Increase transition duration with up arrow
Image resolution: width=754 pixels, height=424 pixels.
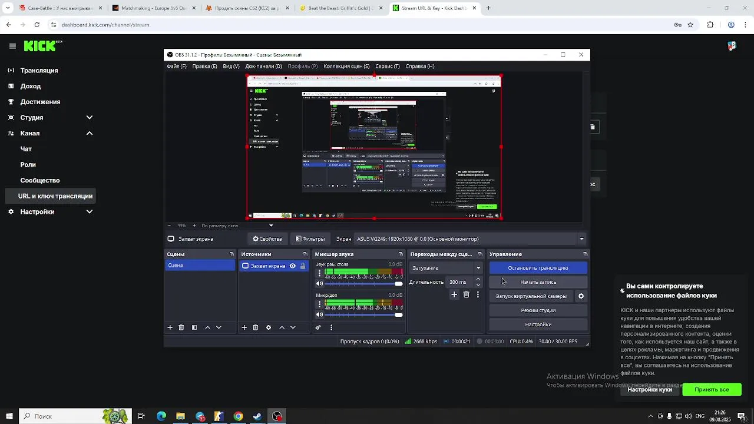478,279
